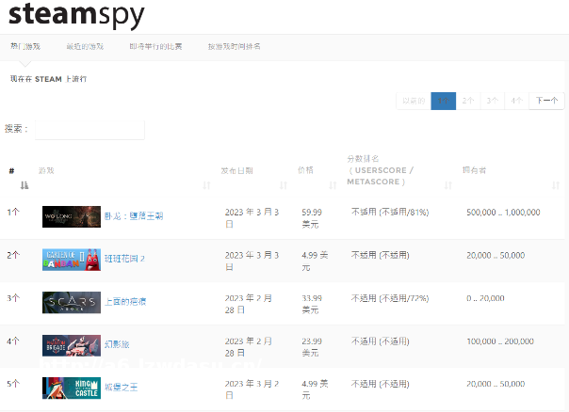This screenshot has width=569, height=412.
Task: Sort by 发布日期 release date column
Action: click(250, 171)
